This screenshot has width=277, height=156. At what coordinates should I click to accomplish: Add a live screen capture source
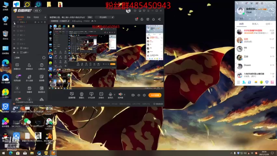coord(72,95)
